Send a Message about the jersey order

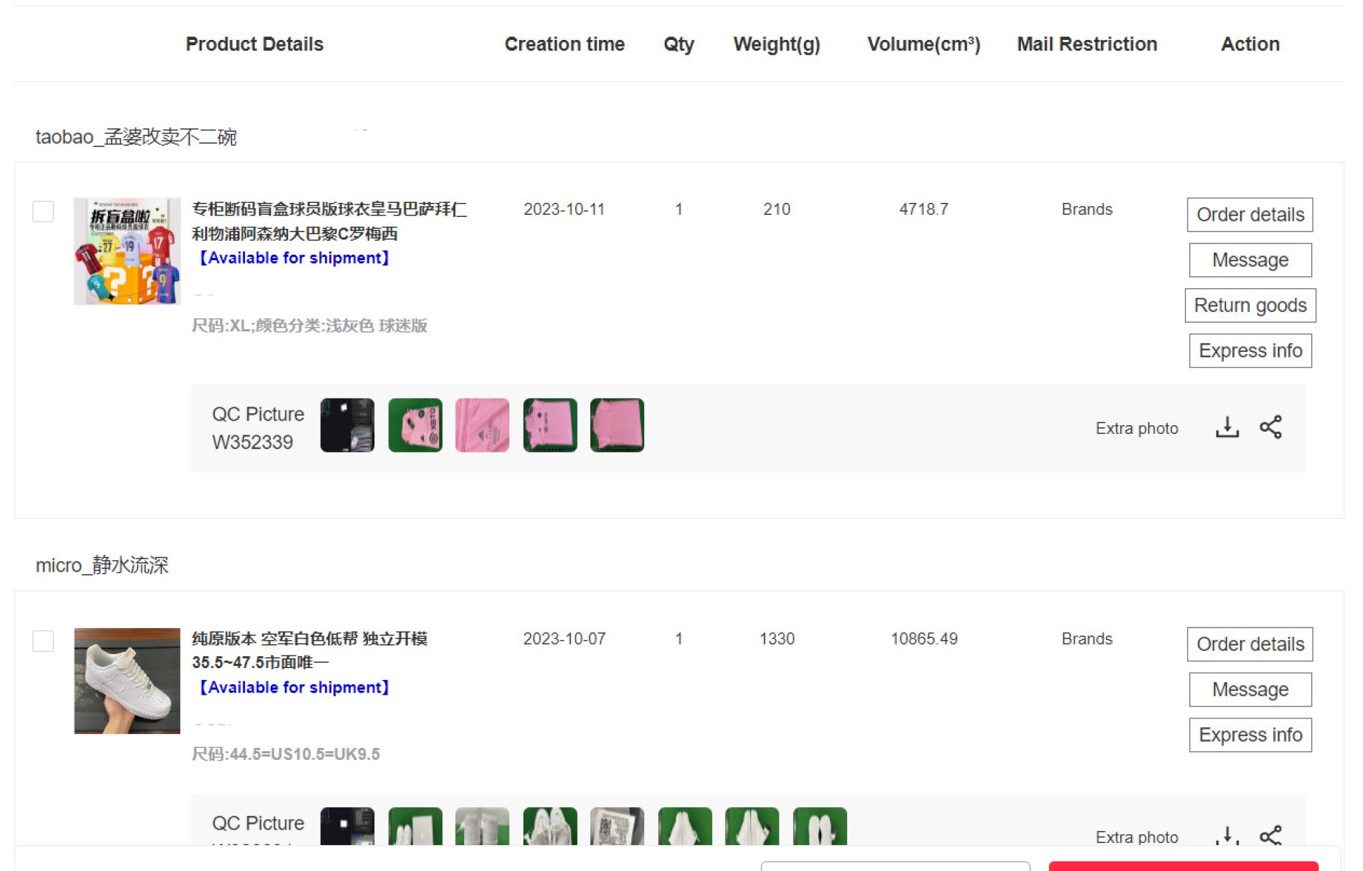(1250, 260)
